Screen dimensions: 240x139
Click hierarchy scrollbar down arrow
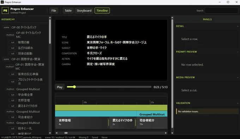(50, 133)
